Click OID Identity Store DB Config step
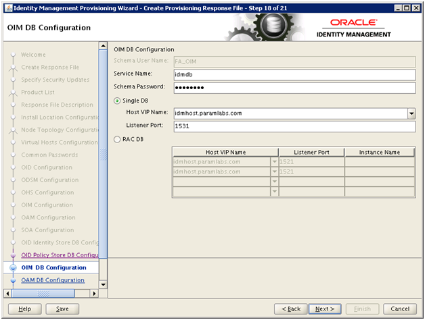425x320 pixels. pos(60,242)
